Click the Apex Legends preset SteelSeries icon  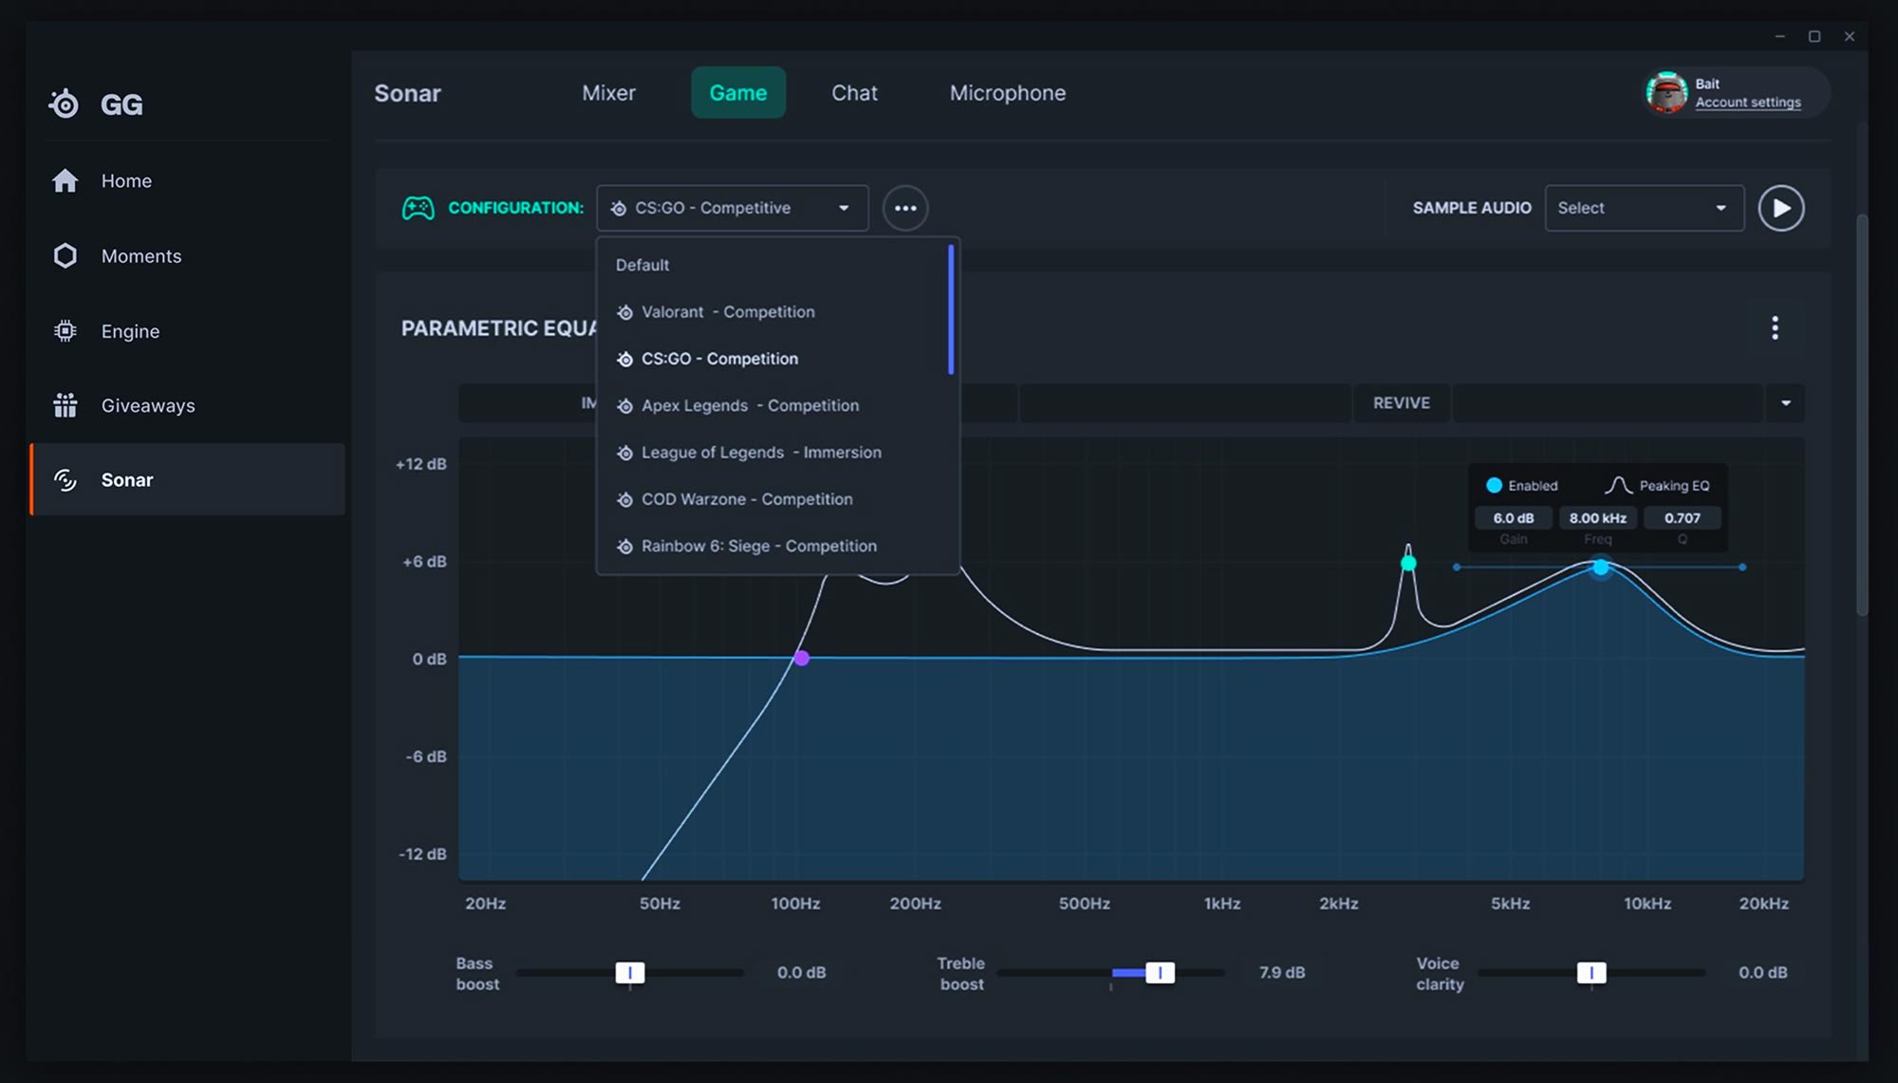point(624,406)
